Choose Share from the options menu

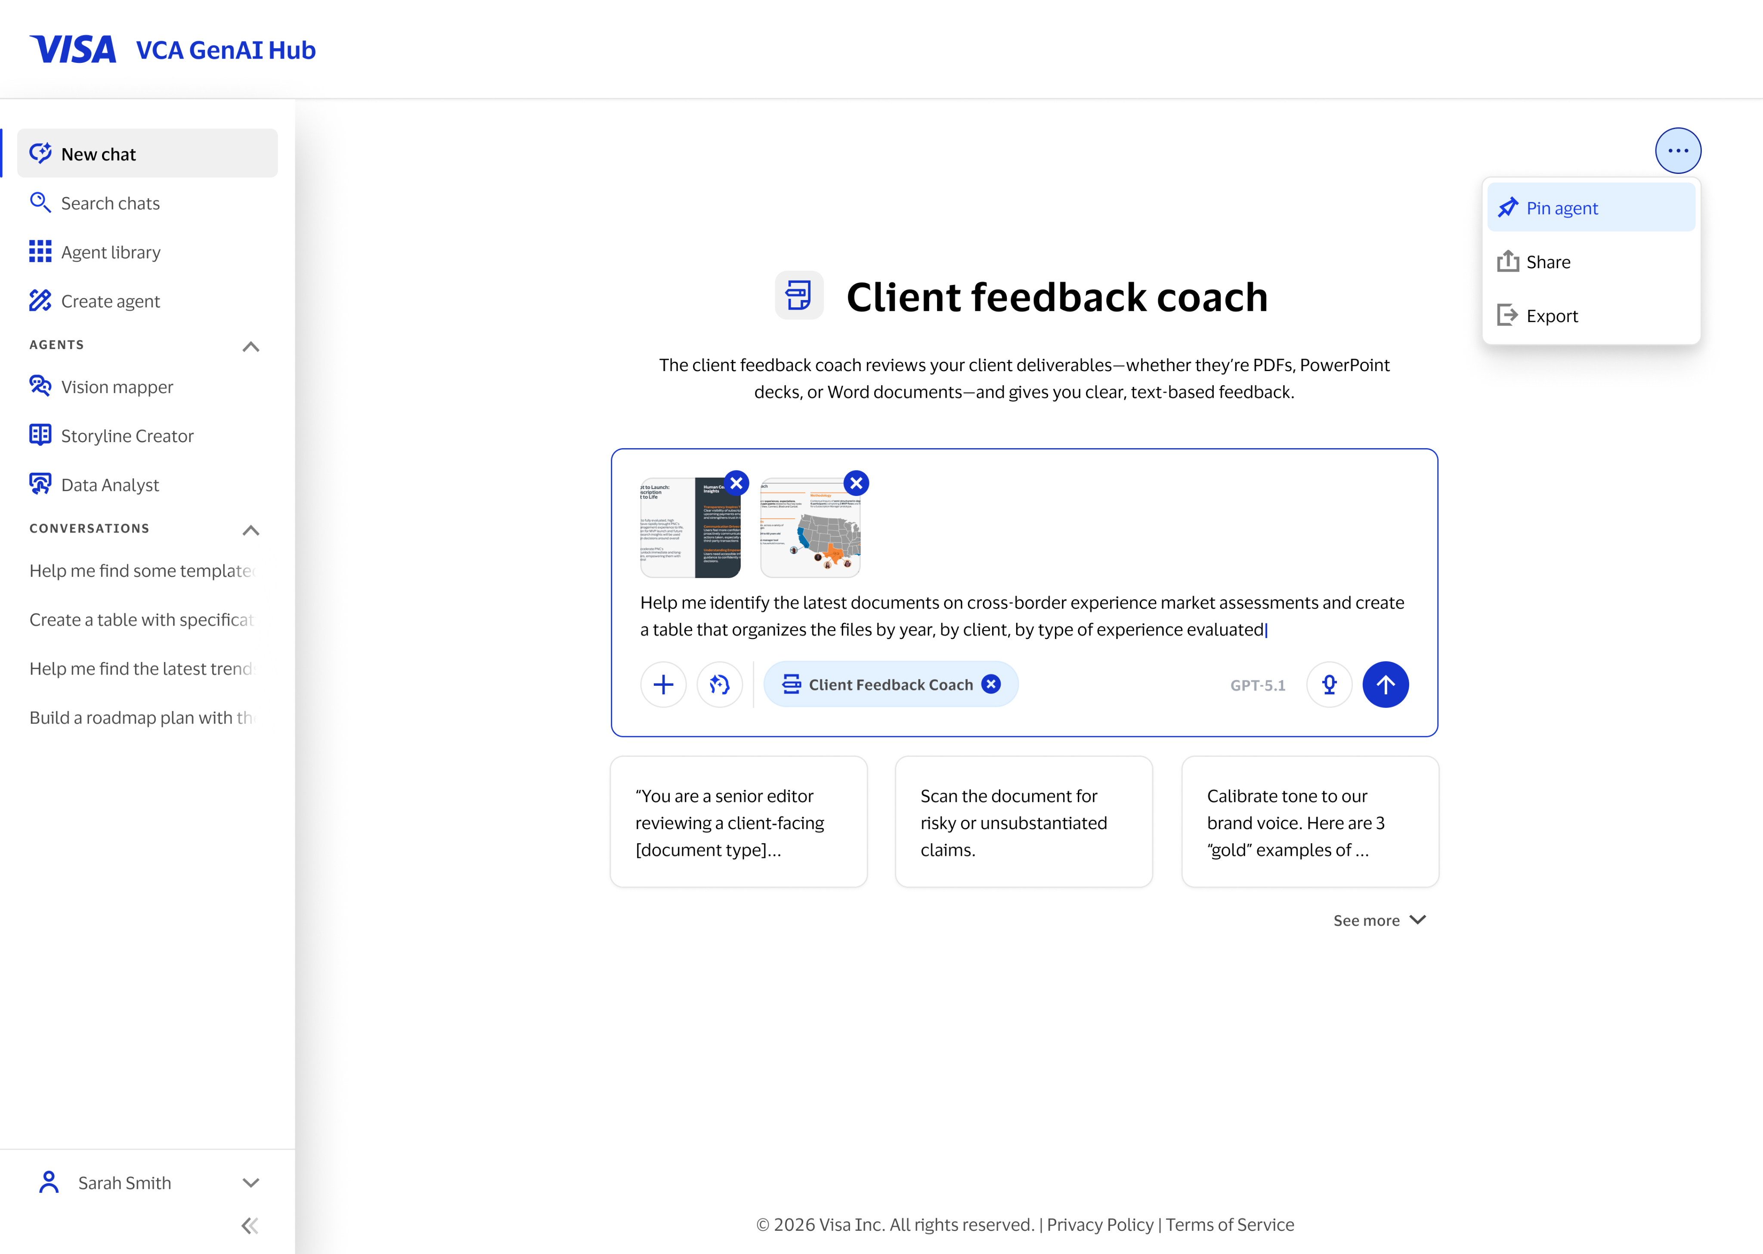coord(1591,262)
